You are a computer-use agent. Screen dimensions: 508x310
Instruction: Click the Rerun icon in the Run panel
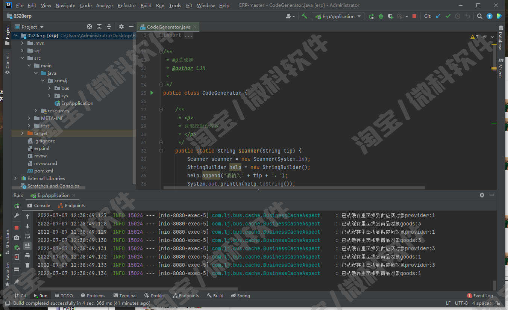tap(17, 206)
